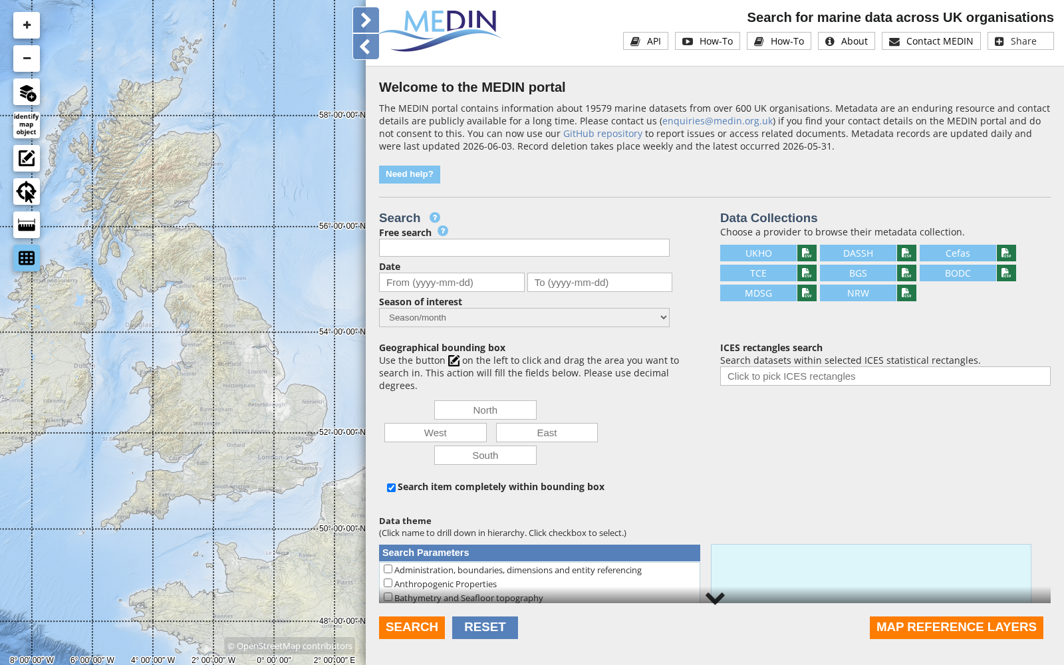Screen dimensions: 1064x665
Task: Browse the MDSG data collection
Action: click(758, 293)
